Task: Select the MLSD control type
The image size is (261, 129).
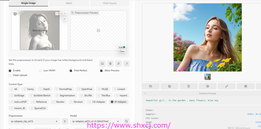Action: [103, 89]
